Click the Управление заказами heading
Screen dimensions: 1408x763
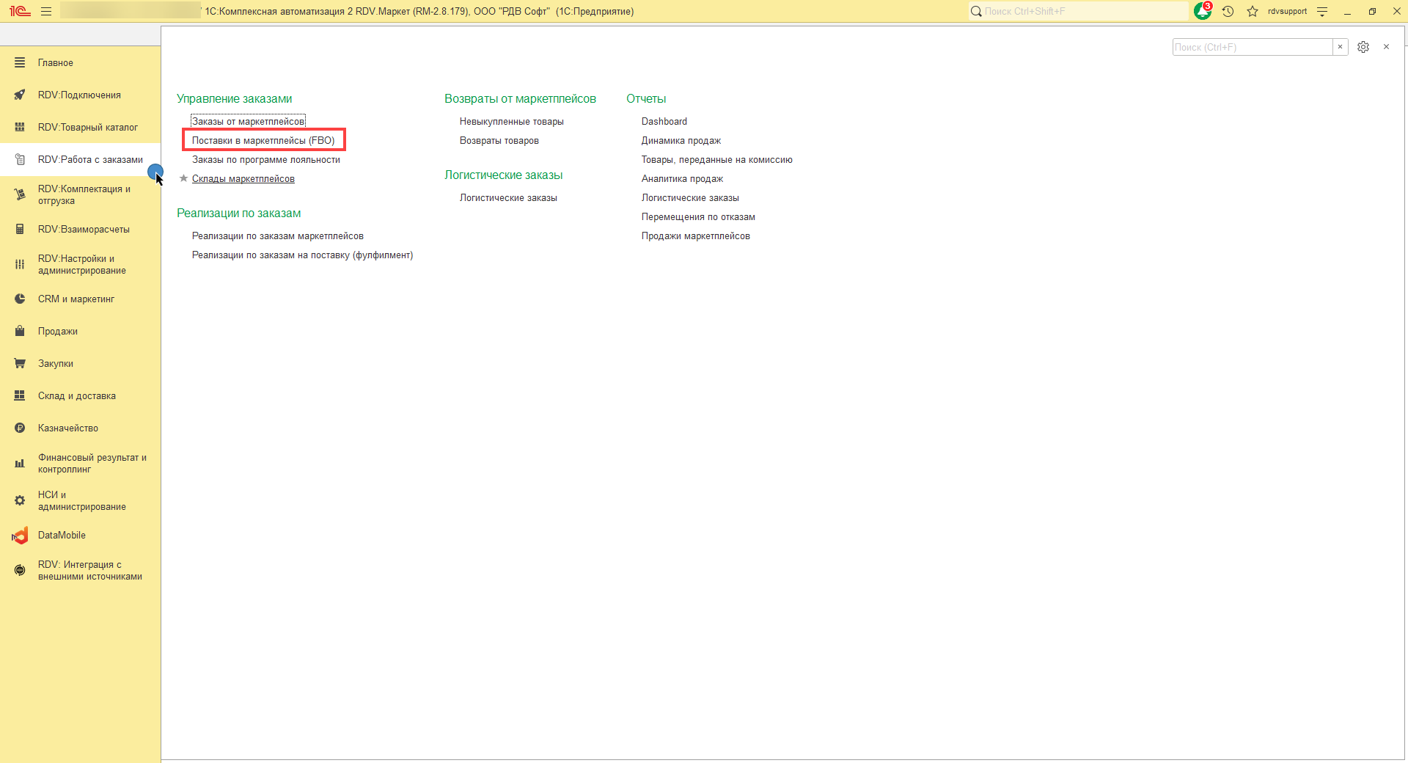coord(235,99)
